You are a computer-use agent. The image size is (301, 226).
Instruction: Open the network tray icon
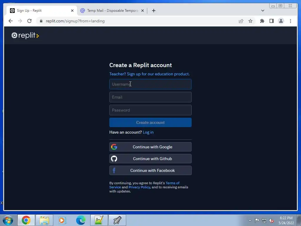(x=264, y=220)
